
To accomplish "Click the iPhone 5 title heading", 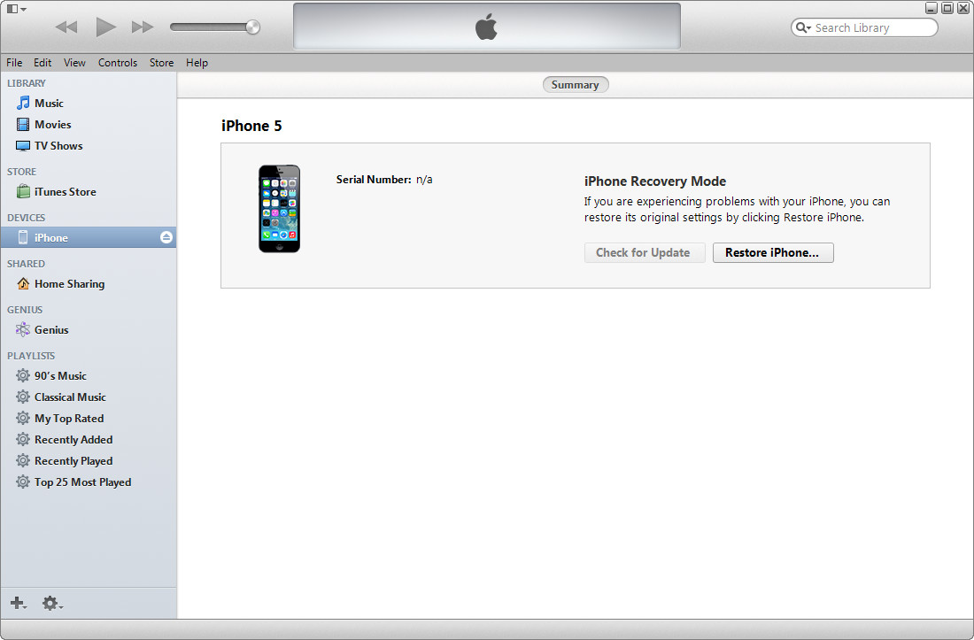I will pos(251,126).
